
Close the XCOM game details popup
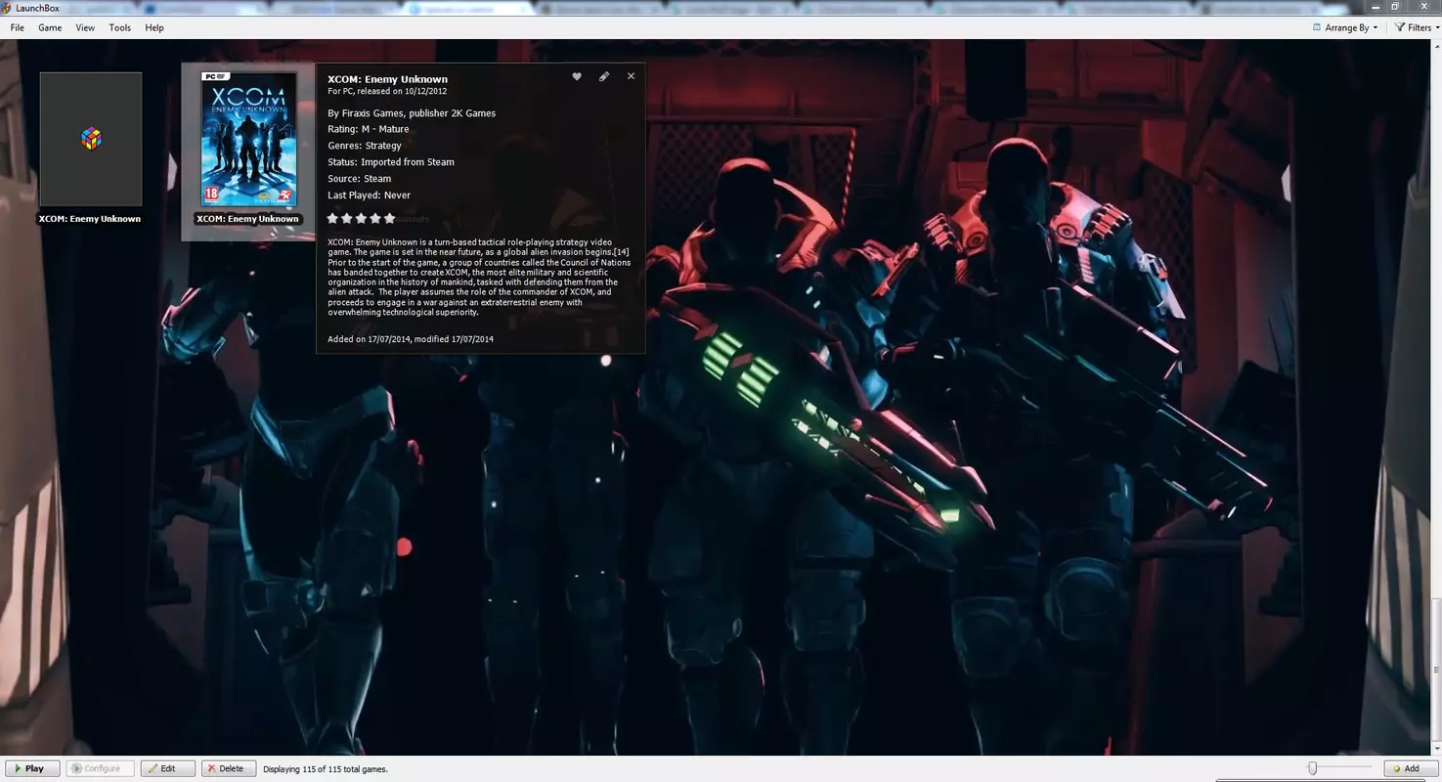coord(631,76)
